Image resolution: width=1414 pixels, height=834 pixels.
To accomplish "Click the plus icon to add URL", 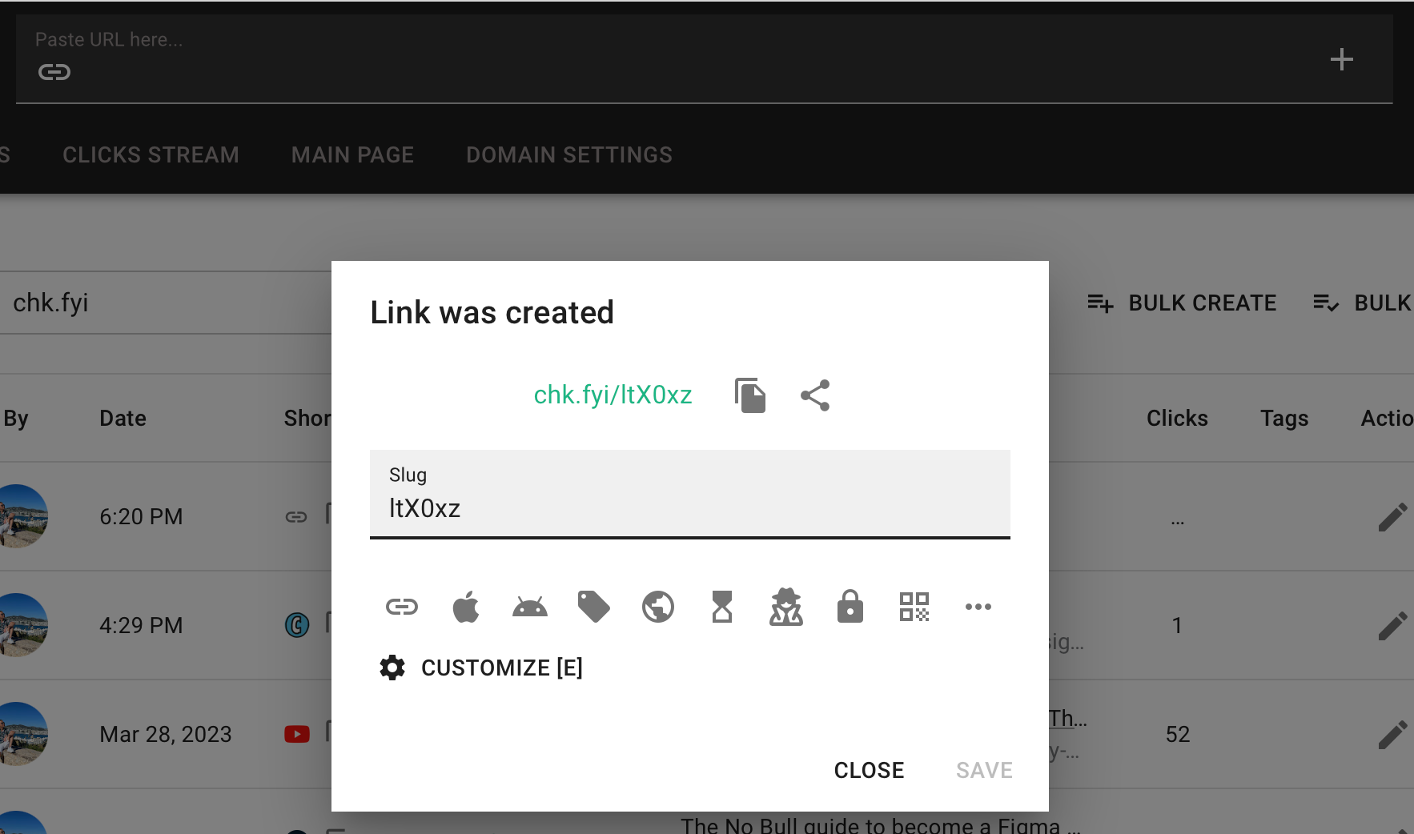I will click(1342, 59).
